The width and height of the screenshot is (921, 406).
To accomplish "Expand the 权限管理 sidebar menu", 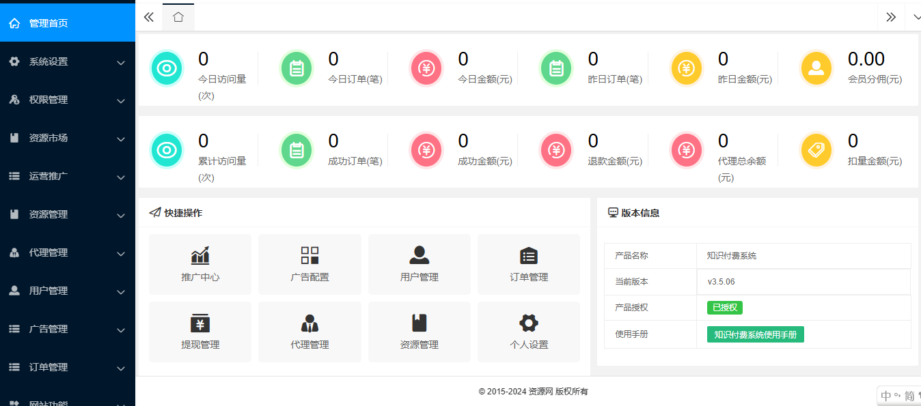I will click(67, 100).
